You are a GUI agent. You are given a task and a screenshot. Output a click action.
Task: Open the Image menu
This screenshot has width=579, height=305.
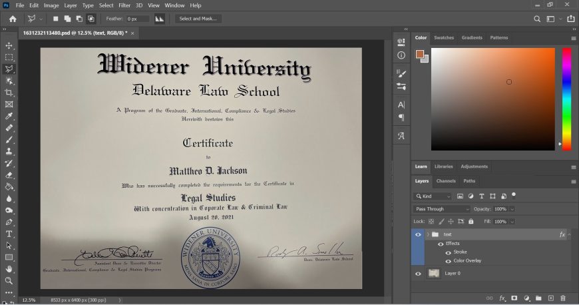[51, 5]
